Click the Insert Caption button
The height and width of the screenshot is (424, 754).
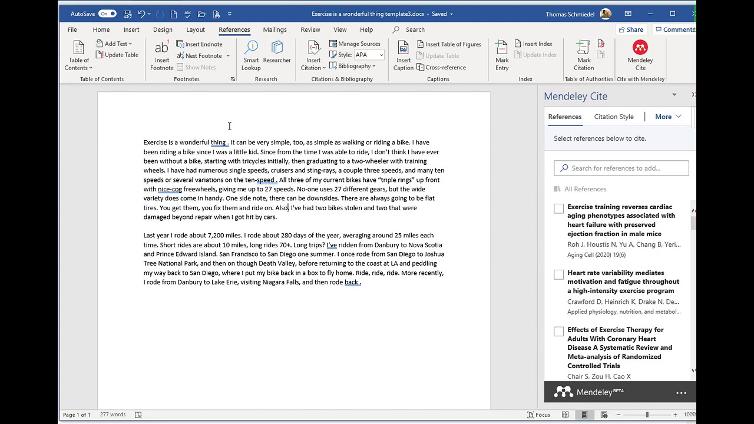pyautogui.click(x=404, y=56)
